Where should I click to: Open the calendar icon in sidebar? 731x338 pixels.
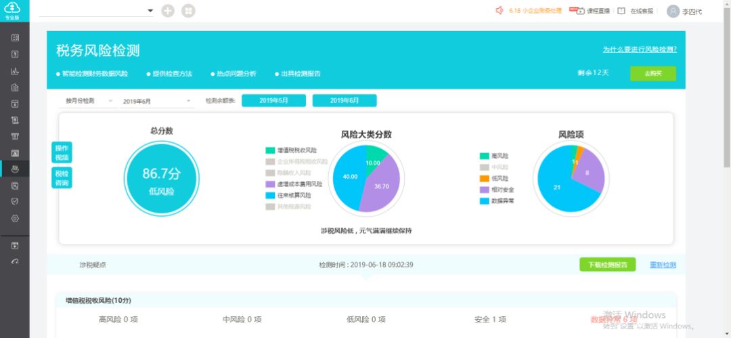[x=15, y=104]
